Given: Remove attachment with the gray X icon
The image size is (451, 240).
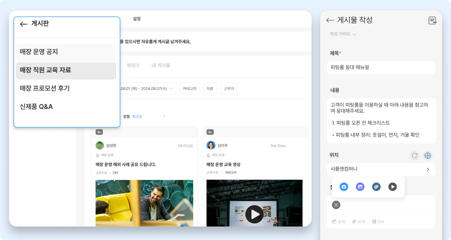Looking at the screenshot, I should pyautogui.click(x=336, y=205).
